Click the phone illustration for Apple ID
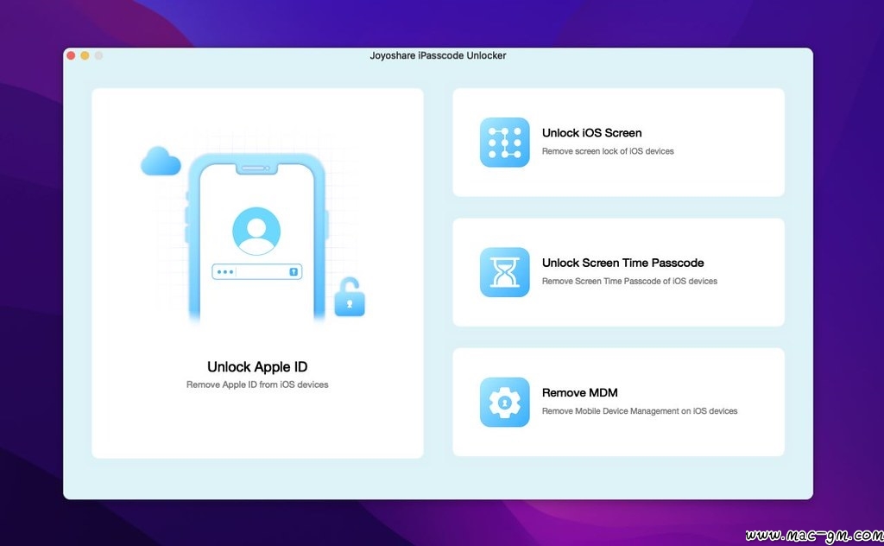Screen dimensions: 884x546 257,238
